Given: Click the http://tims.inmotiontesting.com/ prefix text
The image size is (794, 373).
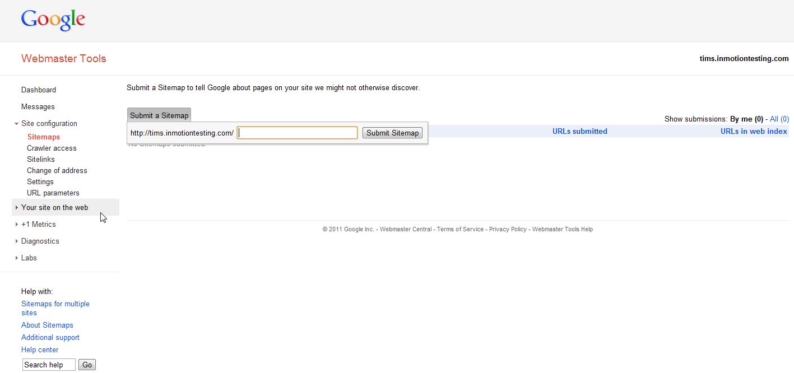Looking at the screenshot, I should coord(182,133).
